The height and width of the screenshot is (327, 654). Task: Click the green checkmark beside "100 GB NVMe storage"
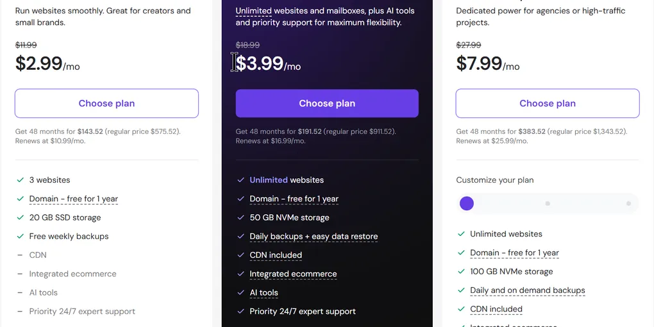pos(461,271)
